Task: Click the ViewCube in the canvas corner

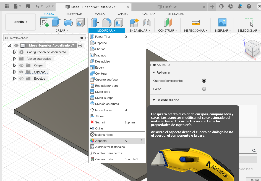Action: pyautogui.click(x=252, y=48)
